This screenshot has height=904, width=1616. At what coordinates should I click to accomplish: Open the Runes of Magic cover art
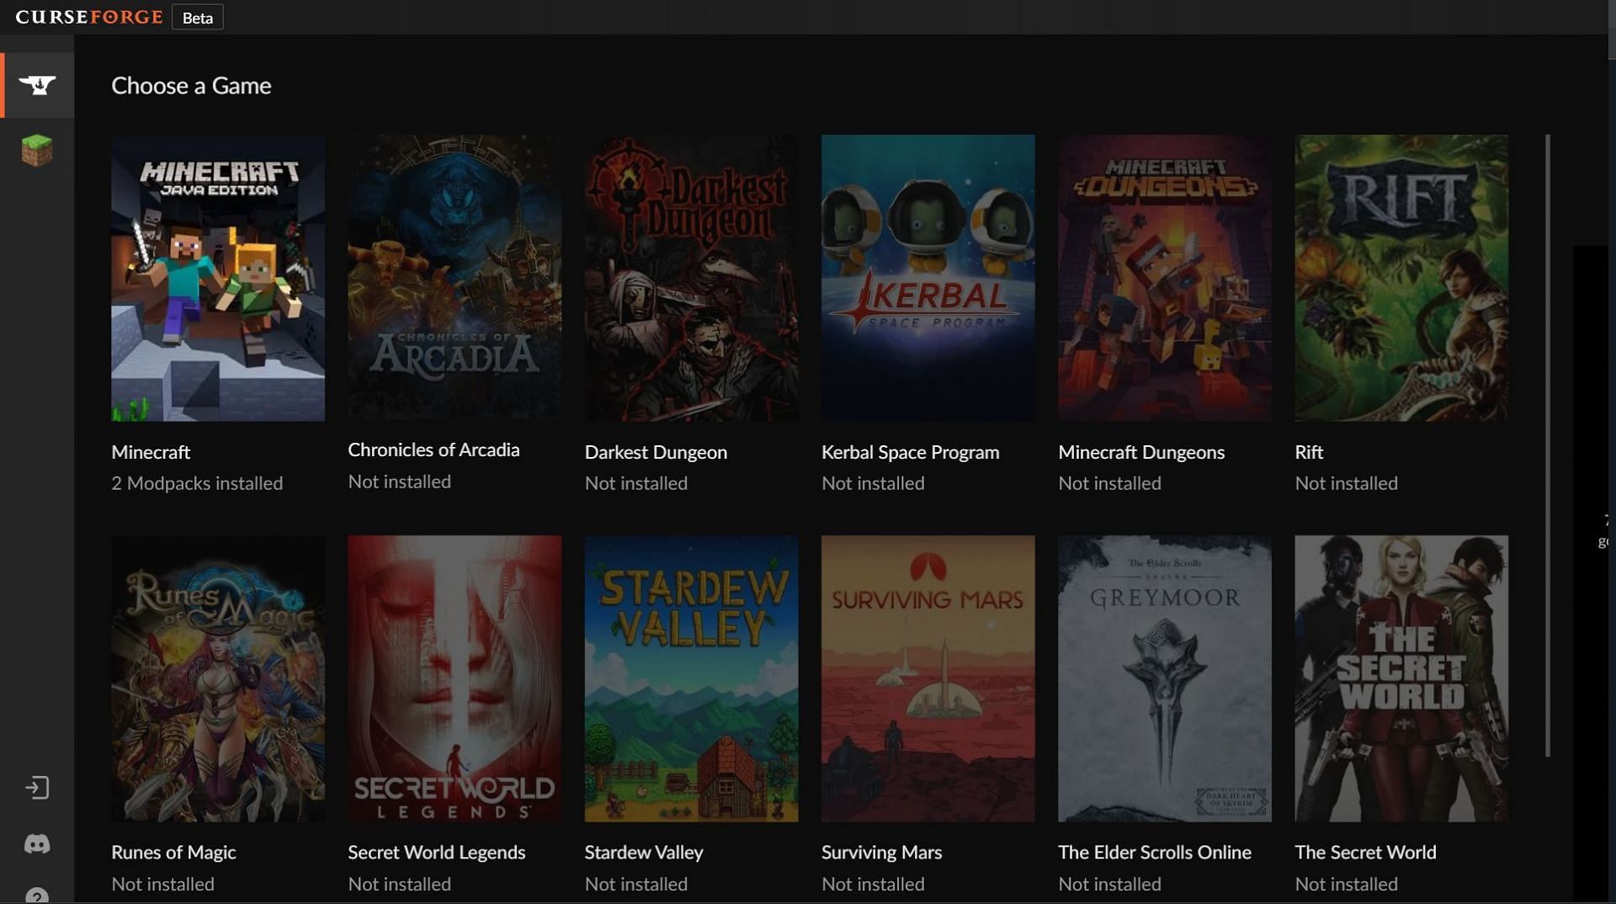click(218, 678)
